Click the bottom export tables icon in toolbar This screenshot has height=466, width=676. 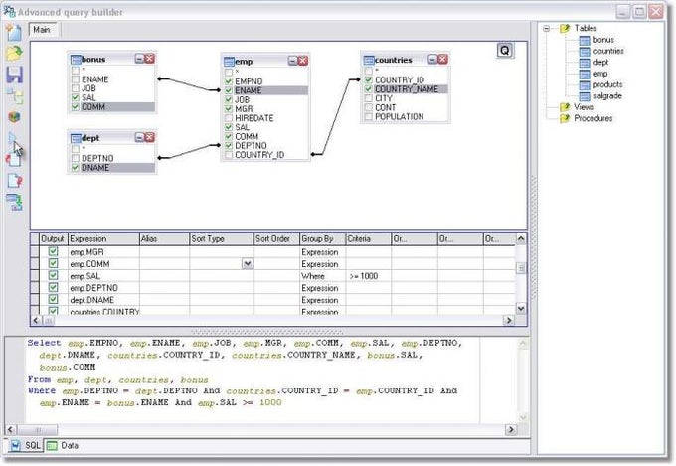point(15,202)
